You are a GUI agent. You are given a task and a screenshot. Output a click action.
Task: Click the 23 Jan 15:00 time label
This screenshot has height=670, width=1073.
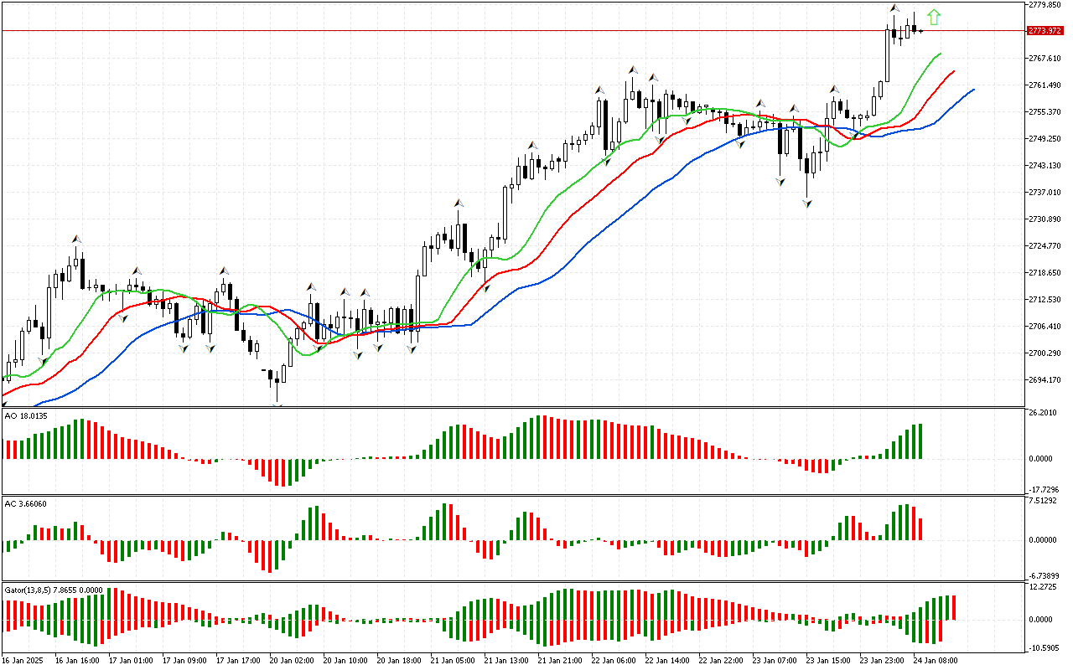coord(828,661)
